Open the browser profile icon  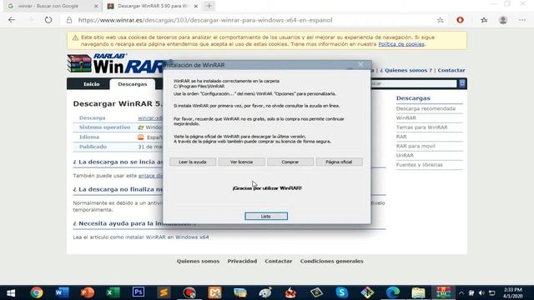[503, 20]
